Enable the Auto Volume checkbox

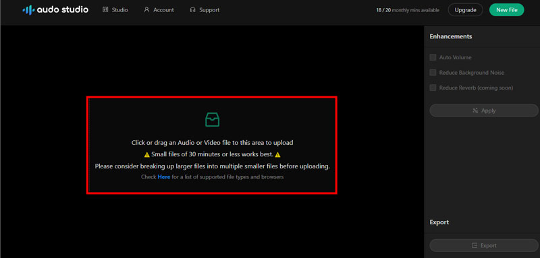433,57
